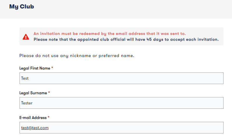Click the red warning triangle icon
Image resolution: width=232 pixels, height=139 pixels.
coord(26,37)
